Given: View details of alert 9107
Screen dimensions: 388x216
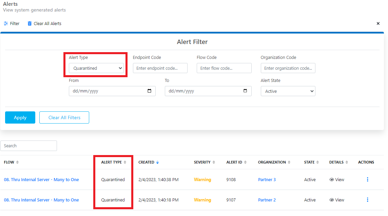Looking at the screenshot, I should tap(337, 200).
